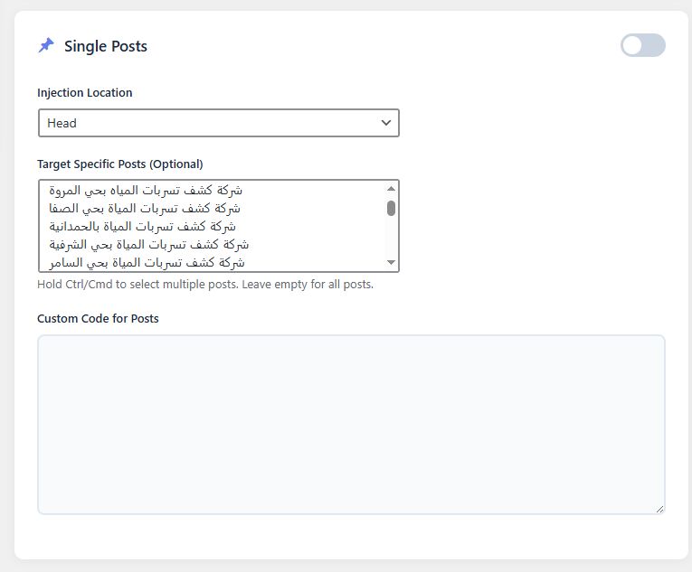692x572 pixels.
Task: Open the Injection Location dropdown
Action: point(218,123)
